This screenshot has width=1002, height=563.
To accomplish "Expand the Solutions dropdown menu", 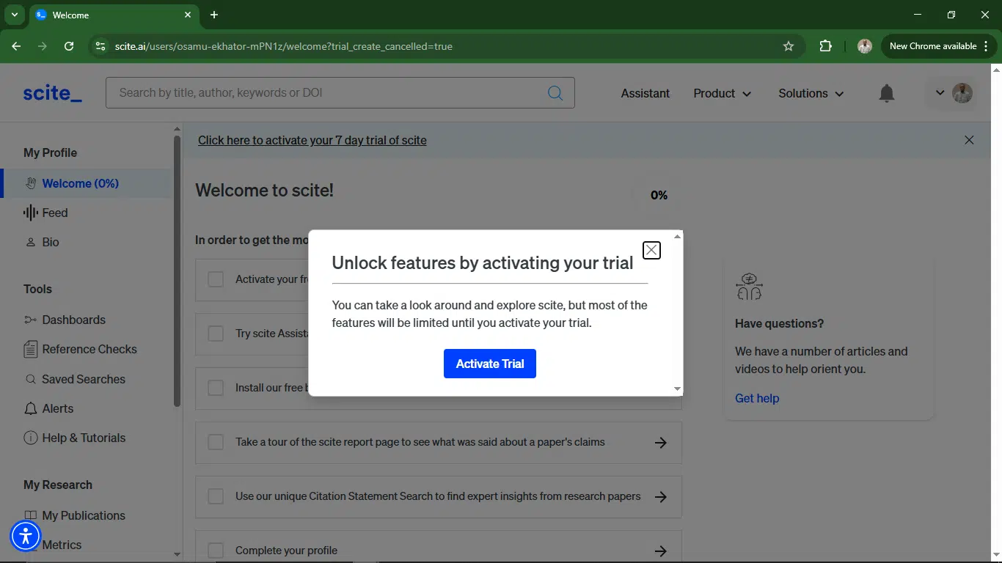I will click(x=811, y=93).
